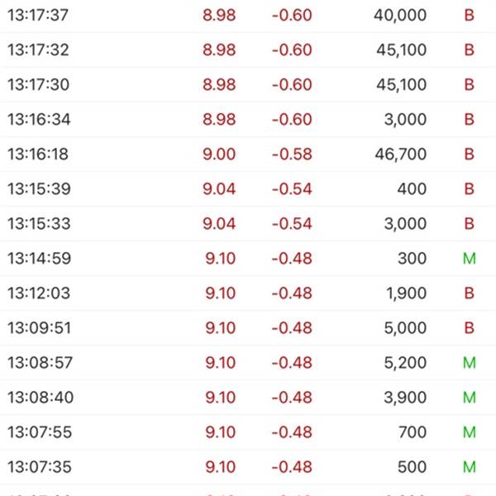Select the 13:17:37 trade timestamp

[38, 15]
